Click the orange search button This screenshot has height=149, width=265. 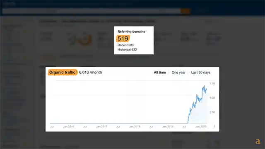click(x=185, y=11)
